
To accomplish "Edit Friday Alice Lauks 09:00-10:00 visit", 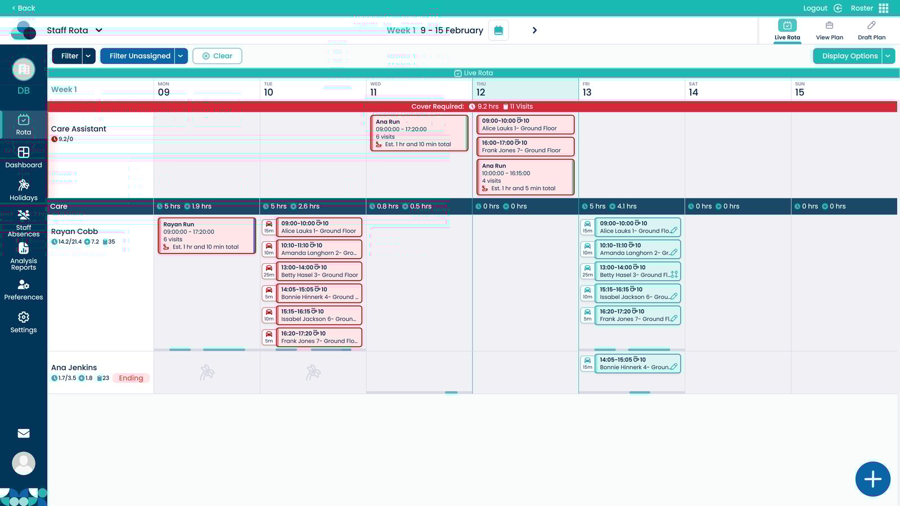I will click(674, 231).
